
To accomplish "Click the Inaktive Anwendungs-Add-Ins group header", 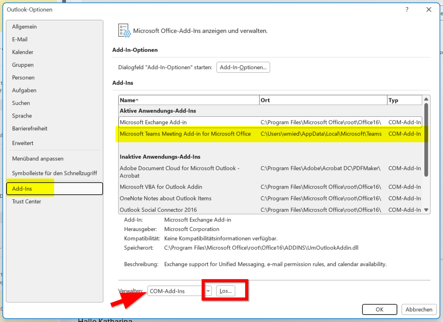I will click(160, 157).
